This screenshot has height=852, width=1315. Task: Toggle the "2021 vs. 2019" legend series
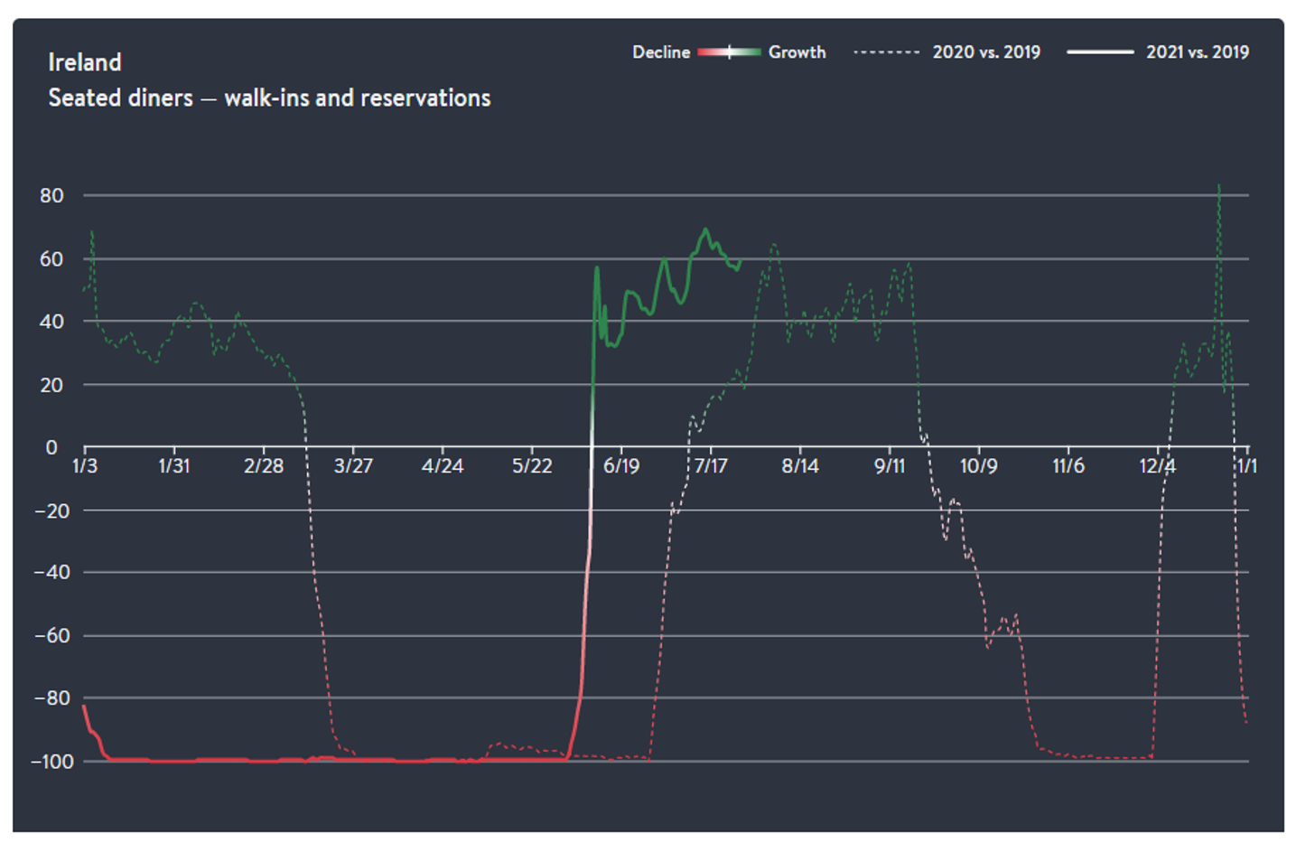pos(1197,52)
